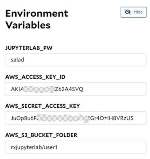Click the Environment Variables heading
Screen dimensions: 150x159
[x=37, y=19]
